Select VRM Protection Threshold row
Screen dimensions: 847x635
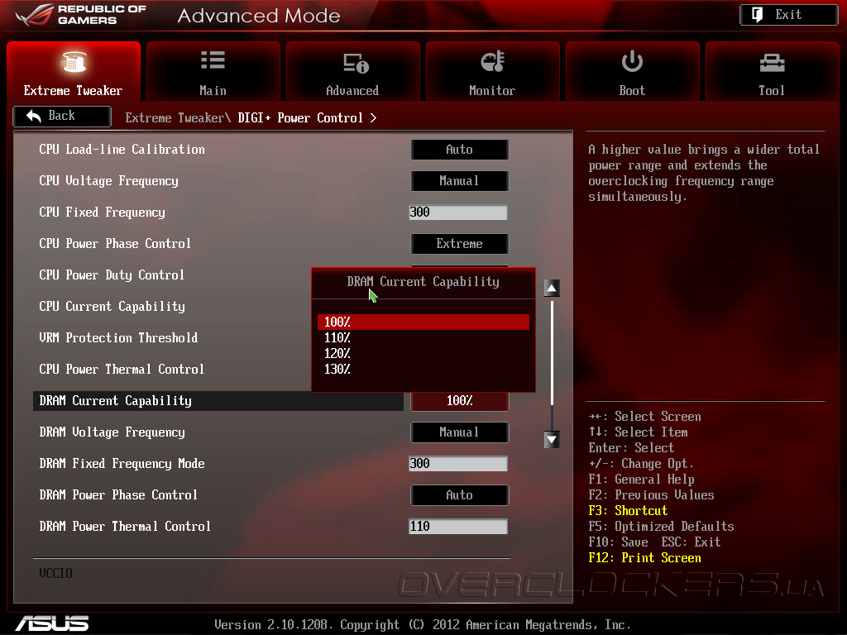pyautogui.click(x=118, y=338)
